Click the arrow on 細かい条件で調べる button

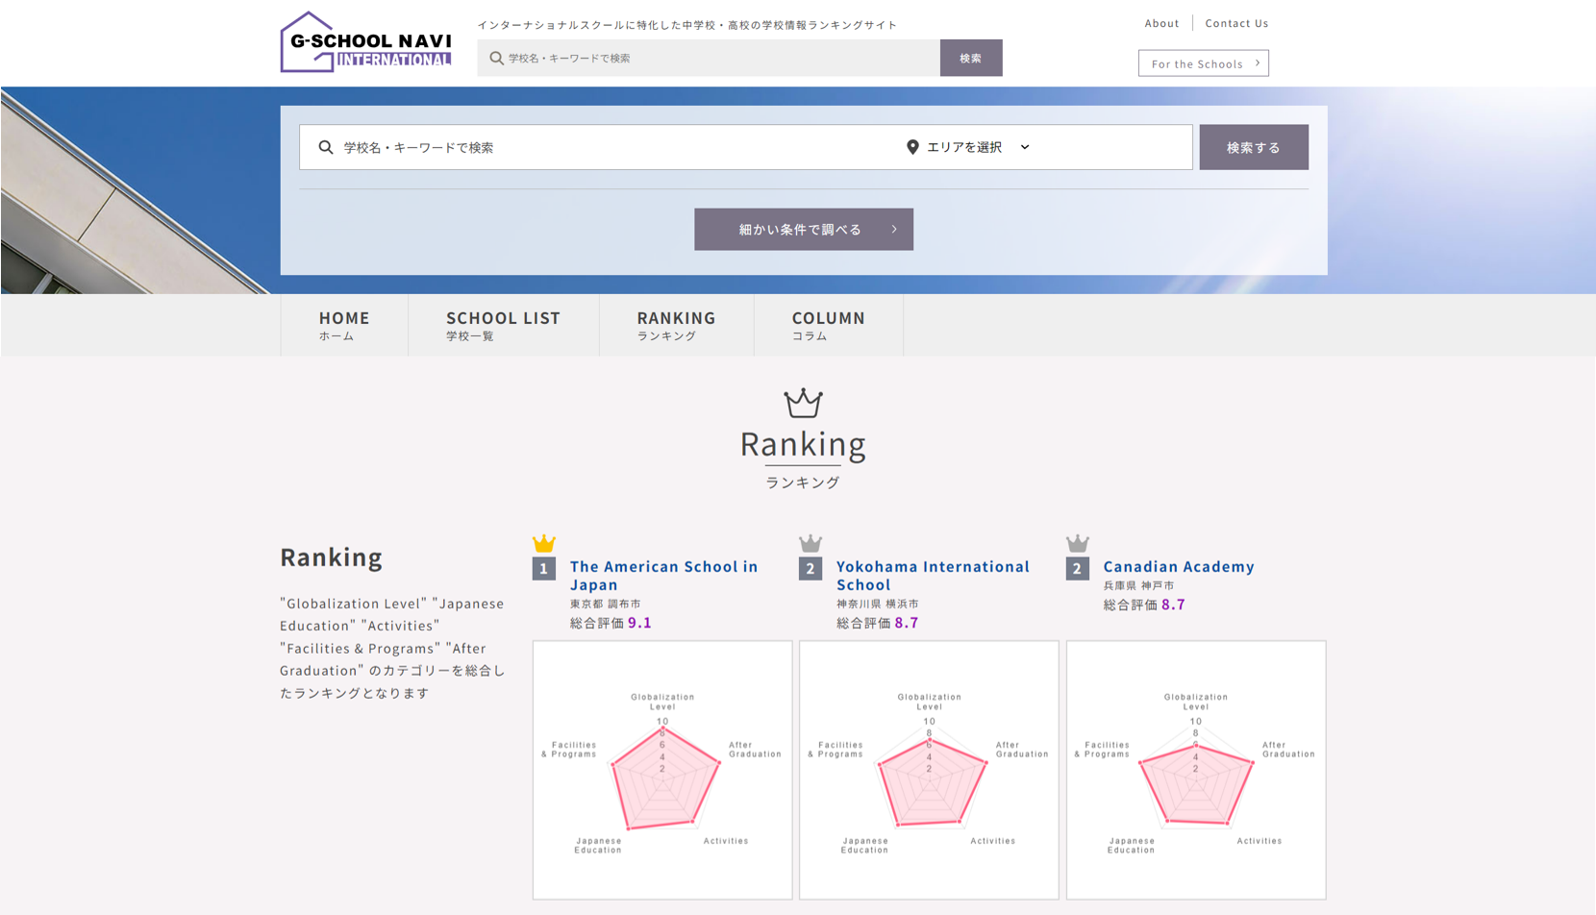pyautogui.click(x=894, y=230)
